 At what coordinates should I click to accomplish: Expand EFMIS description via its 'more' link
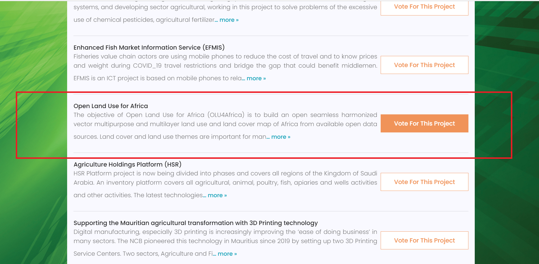point(256,78)
